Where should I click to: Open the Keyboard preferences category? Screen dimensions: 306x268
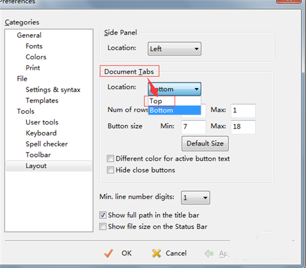pyautogui.click(x=41, y=133)
